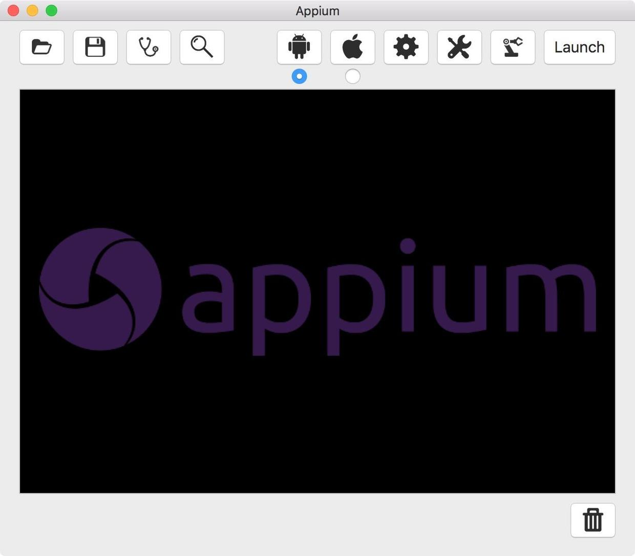Open iOS settings via the Apple icon
Image resolution: width=635 pixels, height=556 pixels.
(352, 47)
